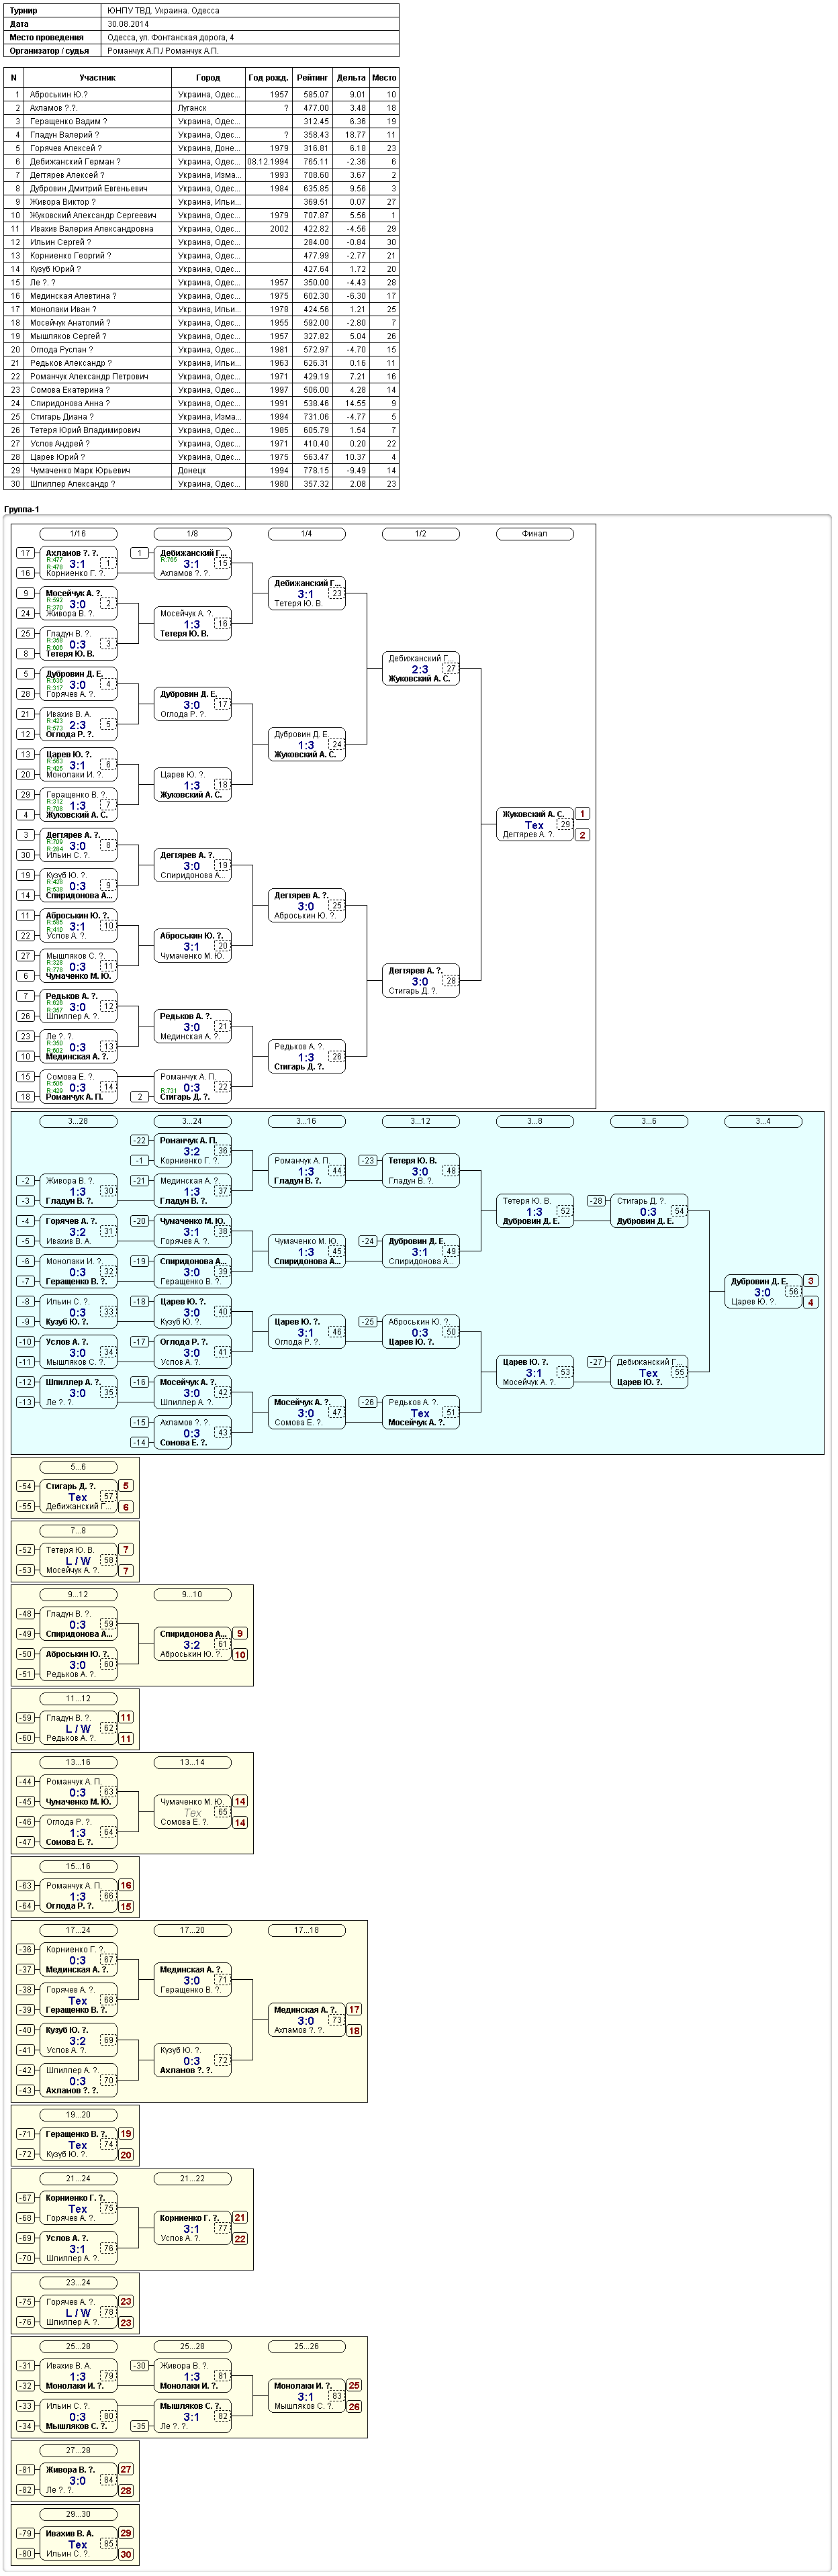The height and width of the screenshot is (2576, 838).
Task: Click place badge 29 beside Ивахив В. А.
Action: click(x=126, y=2533)
